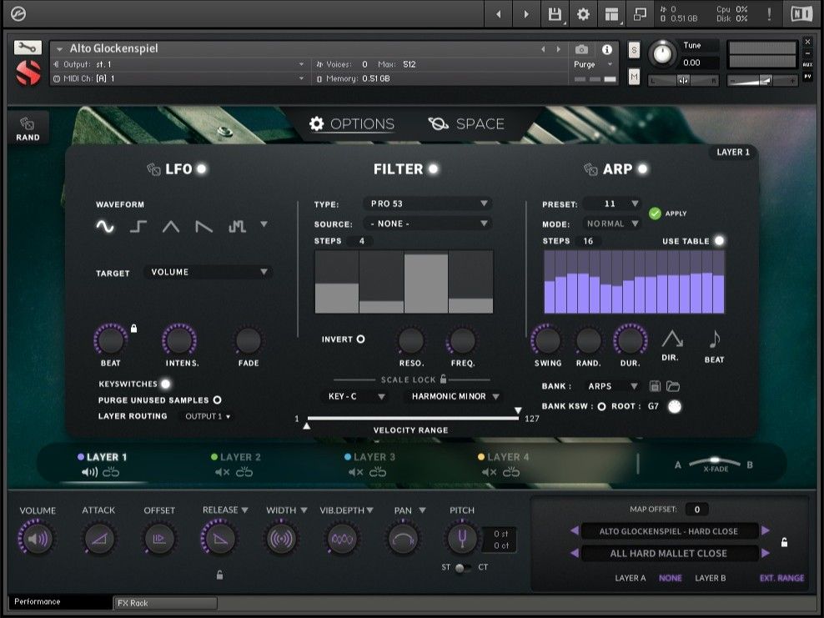Click the ARP direction icon
This screenshot has width=824, height=618.
pyautogui.click(x=672, y=339)
